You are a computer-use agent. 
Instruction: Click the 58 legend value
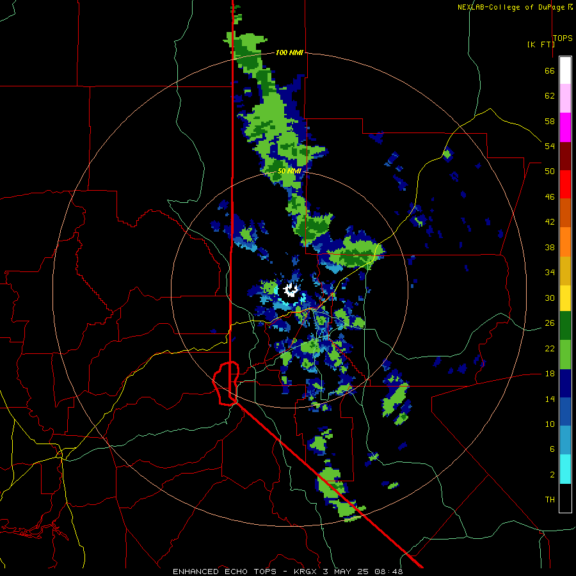pos(550,121)
